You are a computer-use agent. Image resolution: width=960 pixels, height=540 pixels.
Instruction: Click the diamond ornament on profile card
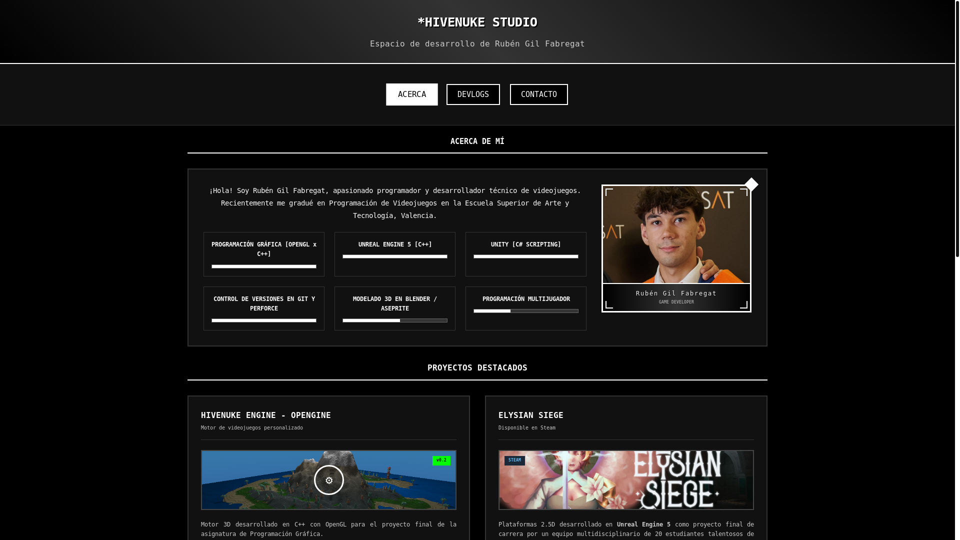coord(751,184)
